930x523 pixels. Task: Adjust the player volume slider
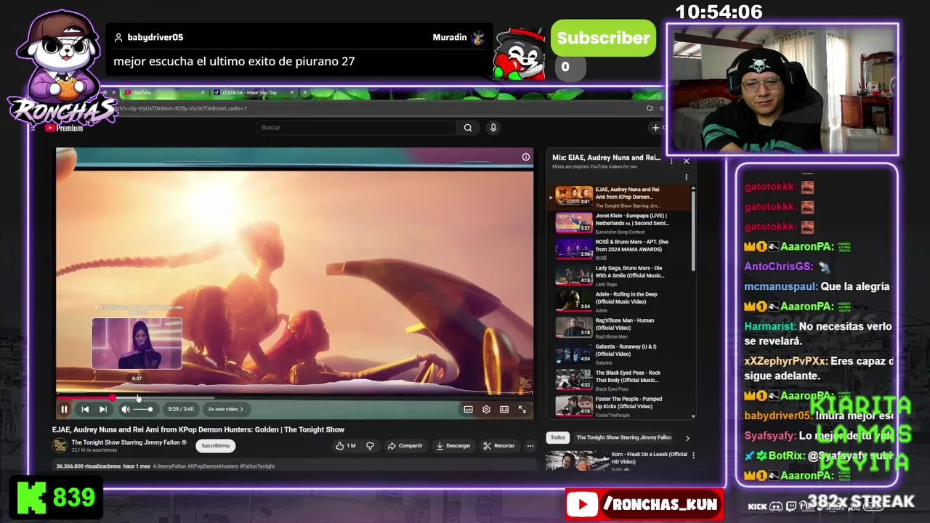142,409
